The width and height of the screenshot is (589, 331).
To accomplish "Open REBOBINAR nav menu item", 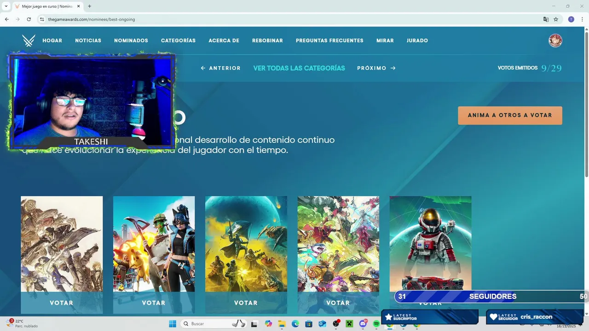I will [267, 40].
